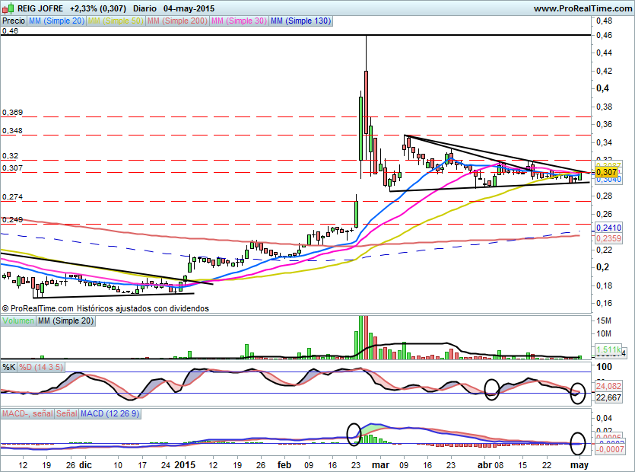Open the Volumen panel label
The height and width of the screenshot is (472, 635).
[x=17, y=322]
